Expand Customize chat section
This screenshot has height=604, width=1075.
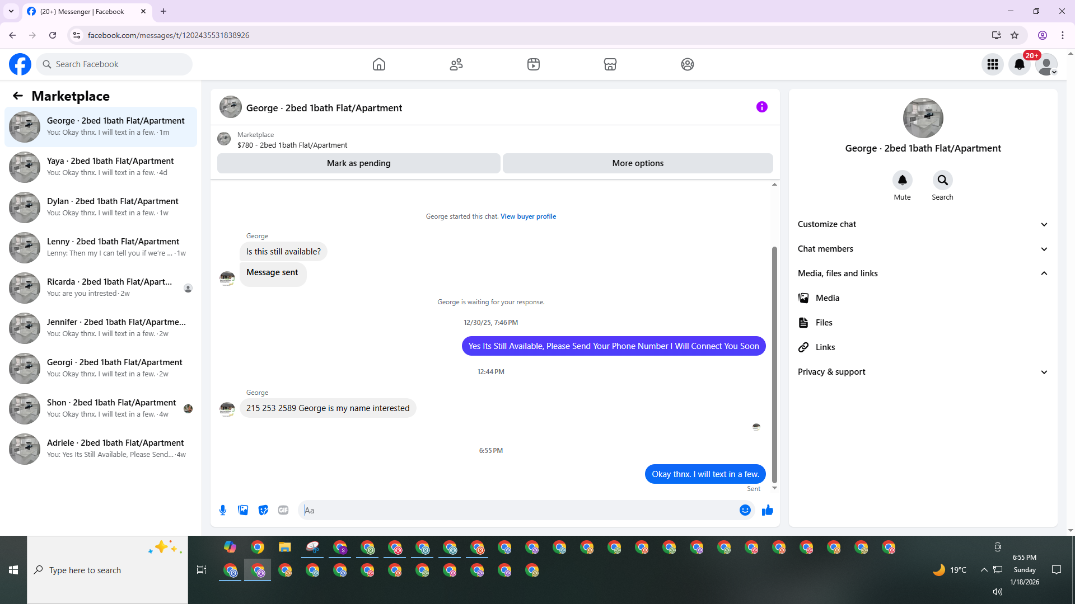tap(923, 224)
